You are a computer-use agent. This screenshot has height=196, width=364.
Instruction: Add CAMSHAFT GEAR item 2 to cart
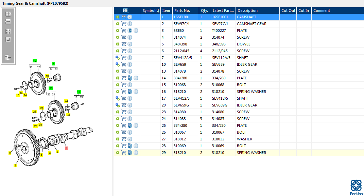[124, 24]
